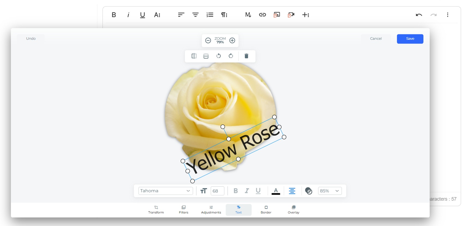The height and width of the screenshot is (226, 473).
Task: Open the text color swatch
Action: 276,191
